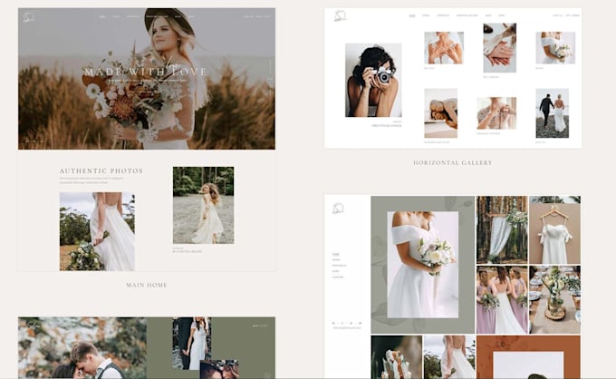Viewport: 616px width, 379px height.
Task: Select Home in the sidebar demo's vertical menu
Action: click(335, 255)
